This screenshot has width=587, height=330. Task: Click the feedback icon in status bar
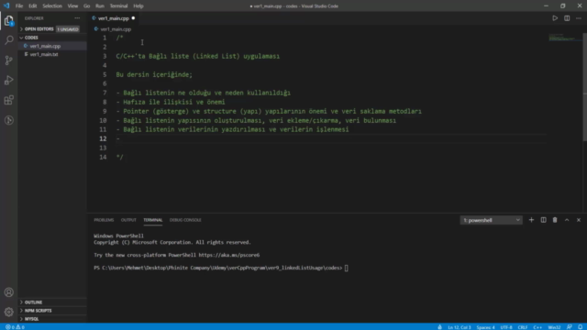pyautogui.click(x=569, y=327)
